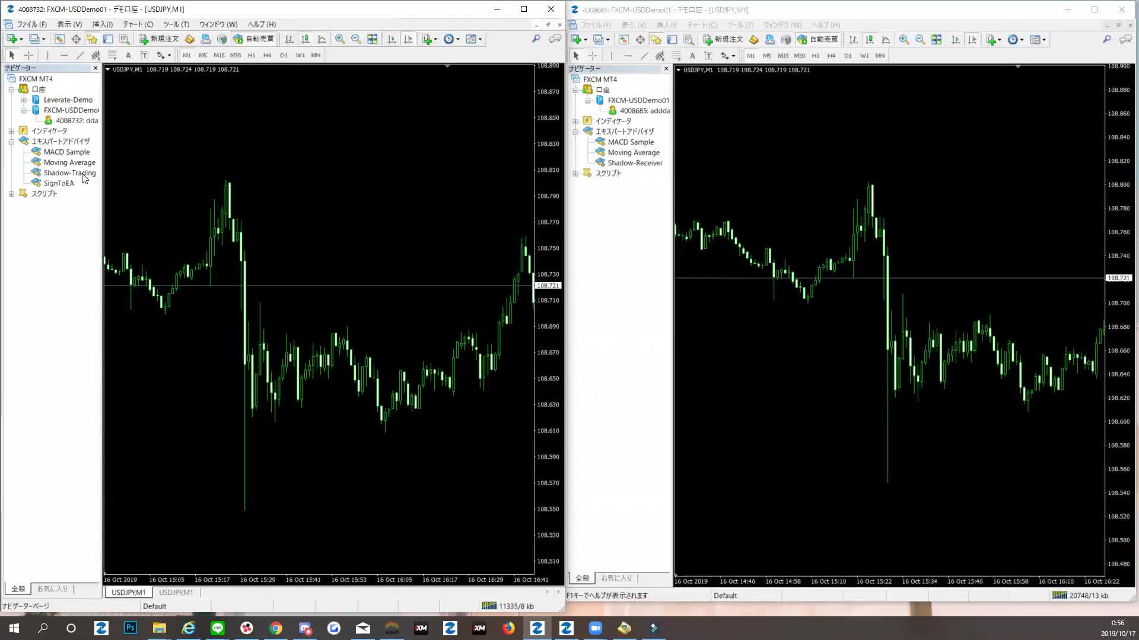Screen dimensions: 1139x640
Task: Select Shadow-Trading expert advisor in left navigator
Action: click(69, 173)
